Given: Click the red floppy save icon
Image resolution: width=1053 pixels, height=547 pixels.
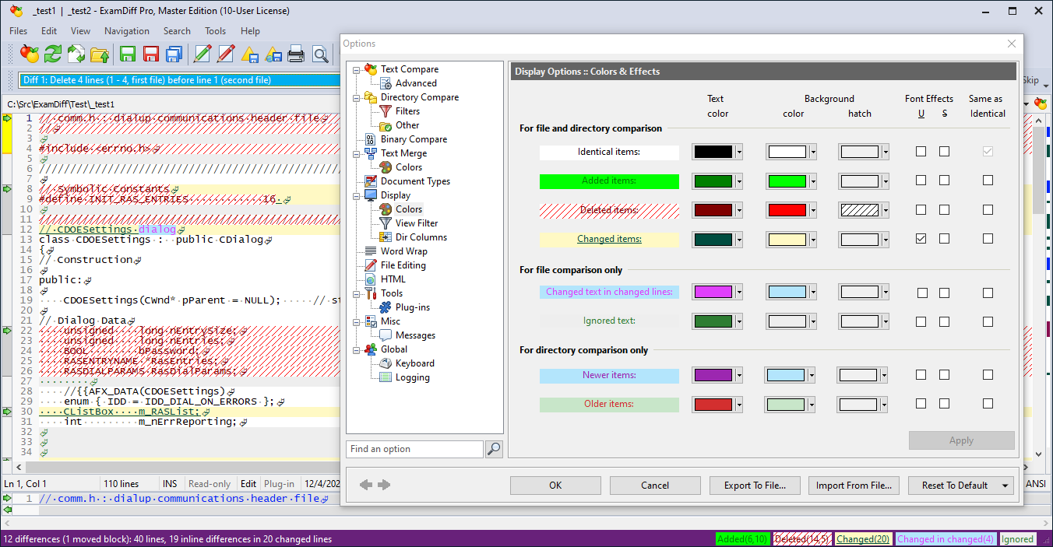Looking at the screenshot, I should pos(151,54).
